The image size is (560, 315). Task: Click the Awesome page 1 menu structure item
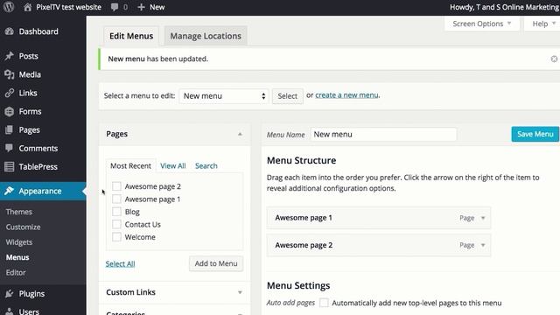click(x=379, y=218)
